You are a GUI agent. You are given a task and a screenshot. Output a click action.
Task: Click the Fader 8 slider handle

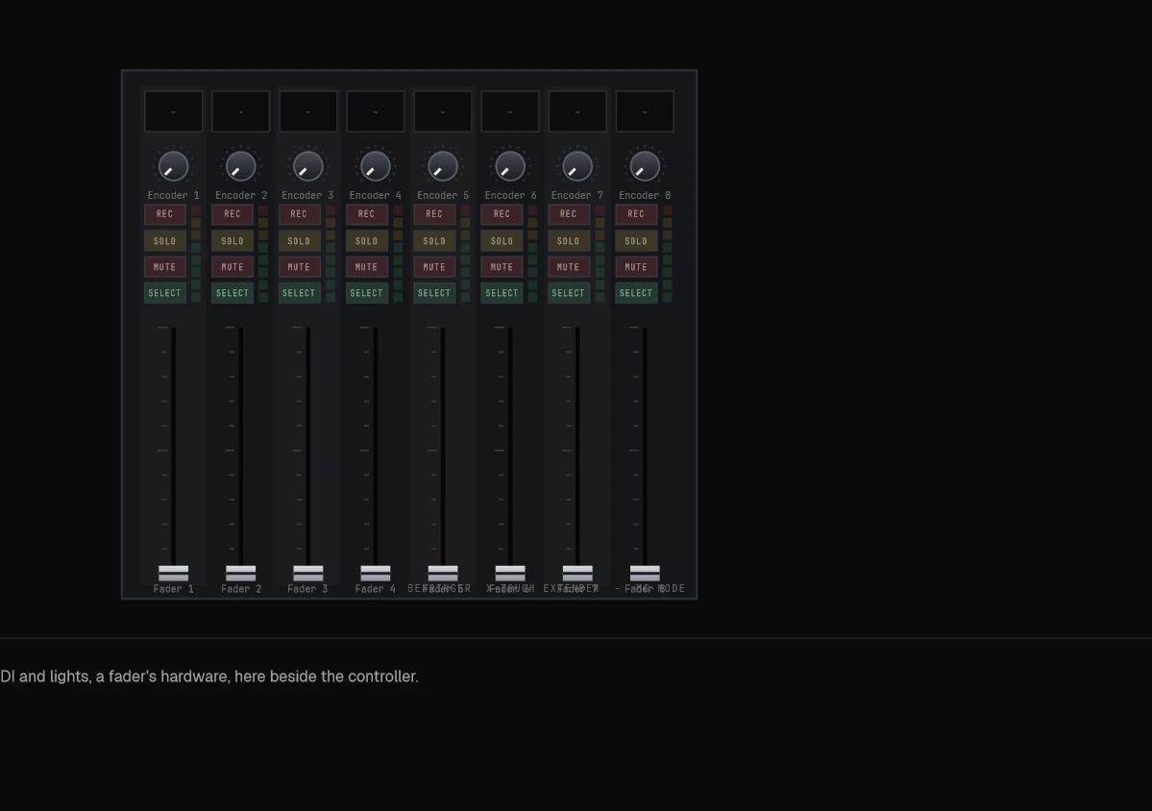coord(645,573)
